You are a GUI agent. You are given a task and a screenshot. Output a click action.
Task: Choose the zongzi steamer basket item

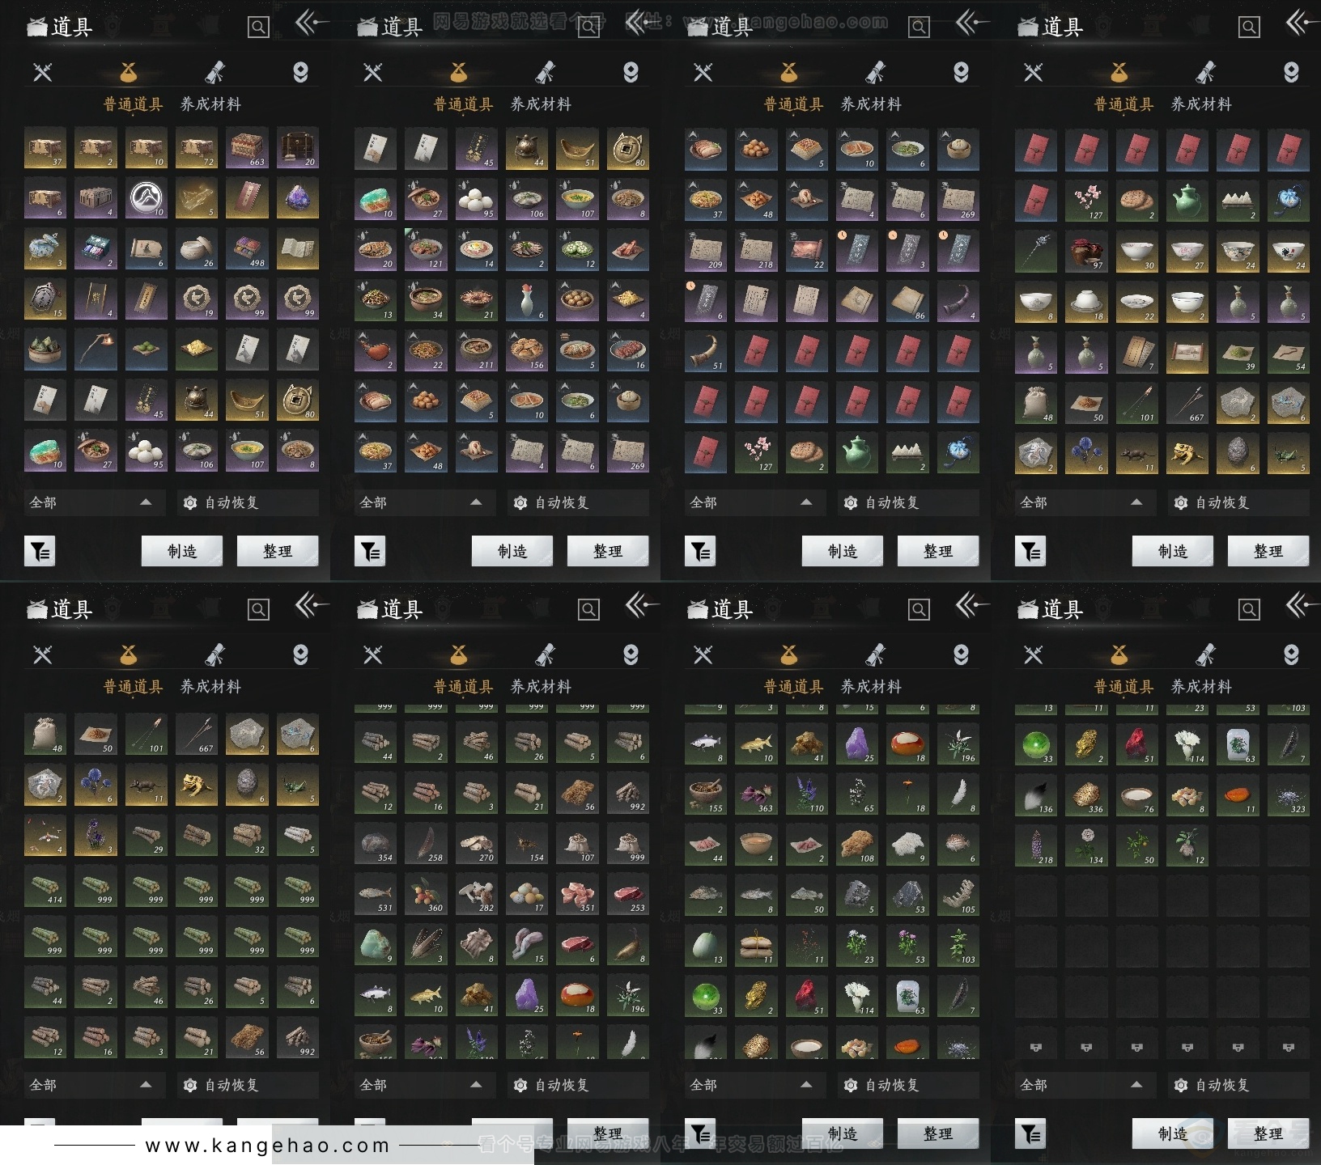click(45, 349)
